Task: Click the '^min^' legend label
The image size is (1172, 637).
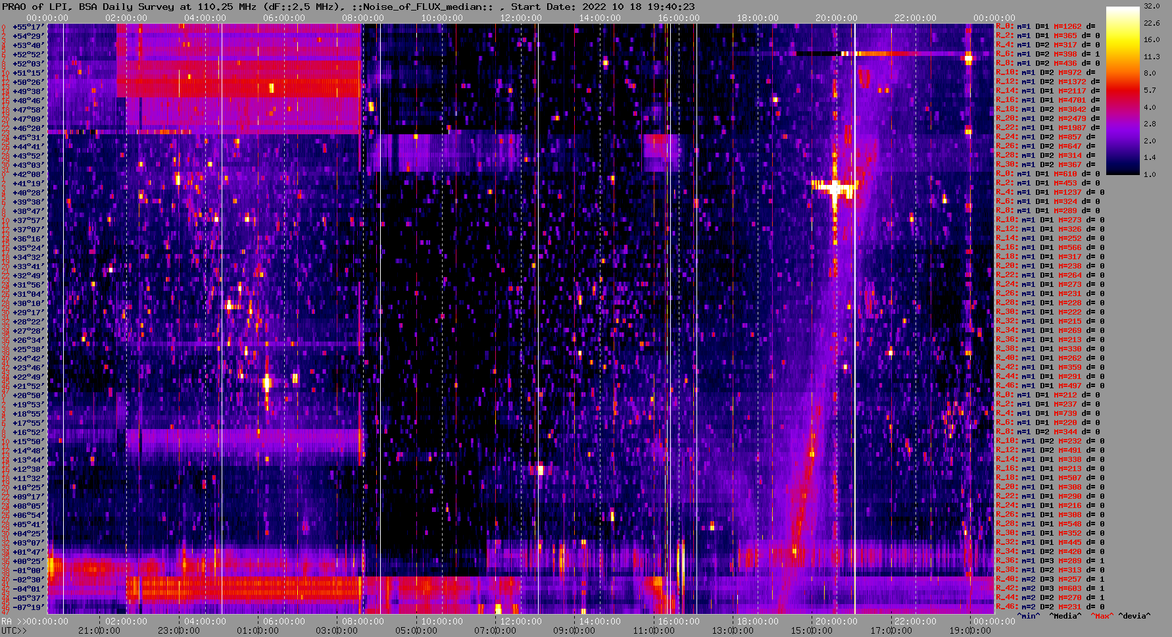Action: pos(1029,616)
